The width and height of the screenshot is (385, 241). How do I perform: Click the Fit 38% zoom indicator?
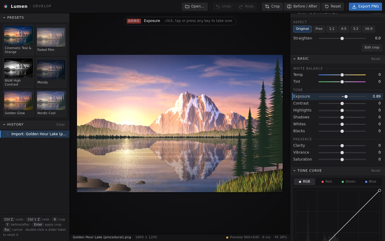pos(281,237)
